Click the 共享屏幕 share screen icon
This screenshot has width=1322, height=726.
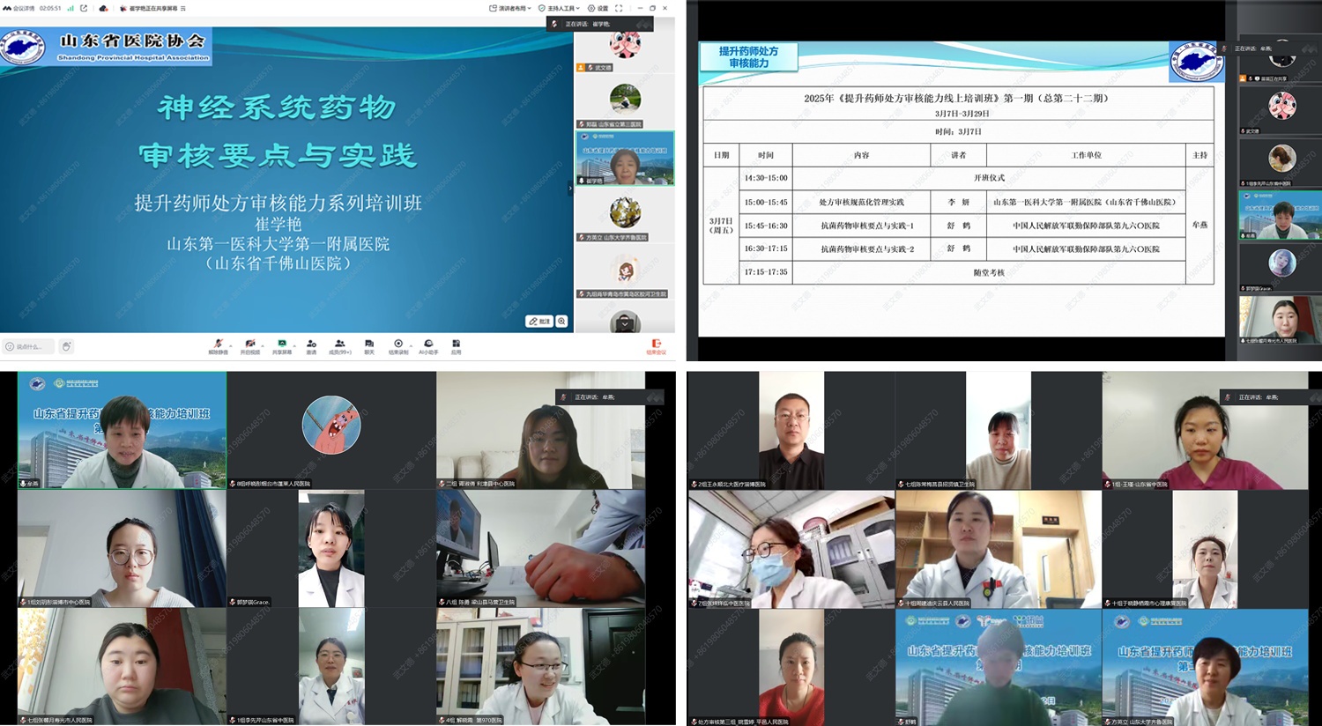[x=282, y=344]
